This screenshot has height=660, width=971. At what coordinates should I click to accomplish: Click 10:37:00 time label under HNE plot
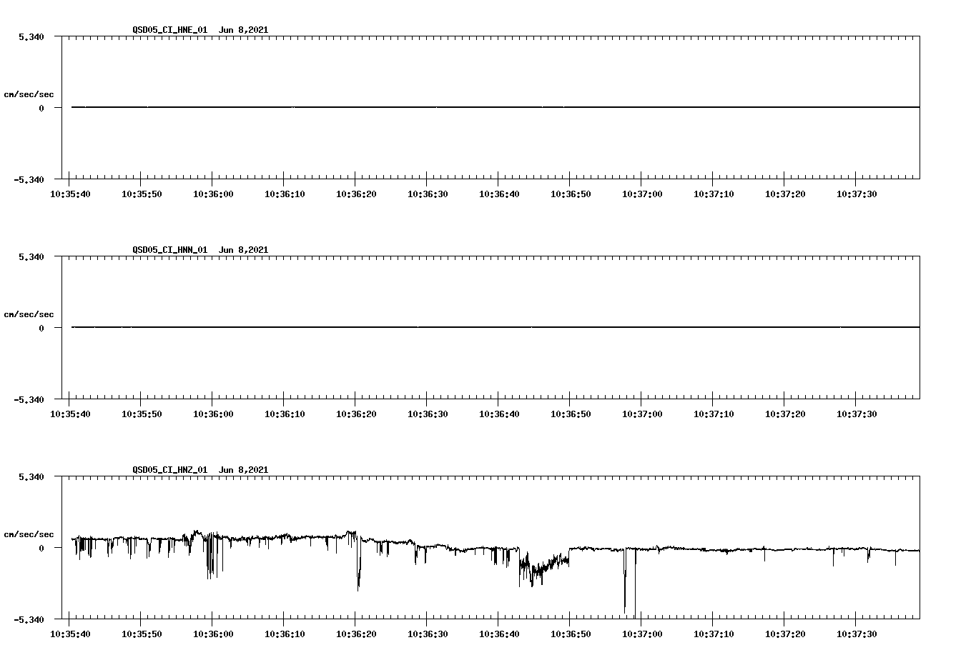pos(642,194)
